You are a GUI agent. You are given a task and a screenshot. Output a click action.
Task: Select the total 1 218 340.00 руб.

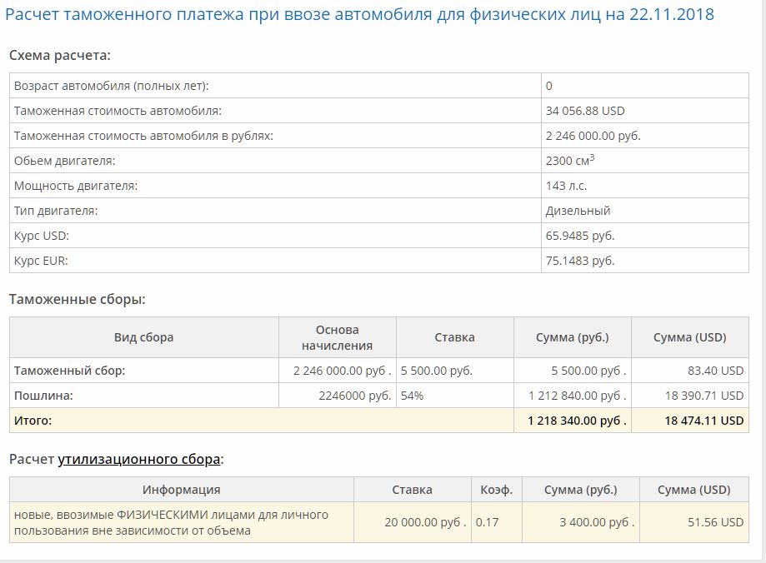577,421
